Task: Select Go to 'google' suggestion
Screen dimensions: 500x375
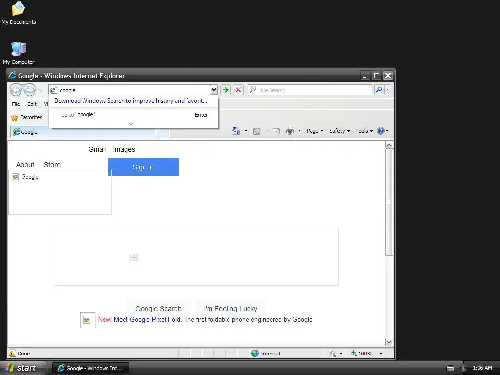Action: [134, 114]
